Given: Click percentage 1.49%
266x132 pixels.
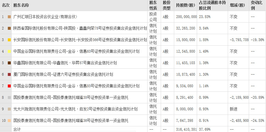Looking at the screenshot, I should 204,52.
